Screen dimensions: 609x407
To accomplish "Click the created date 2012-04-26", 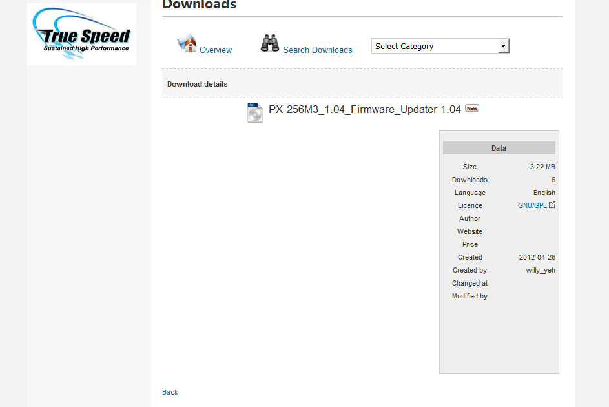I will pos(537,257).
